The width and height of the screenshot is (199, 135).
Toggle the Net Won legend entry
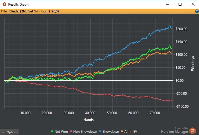coord(59,131)
